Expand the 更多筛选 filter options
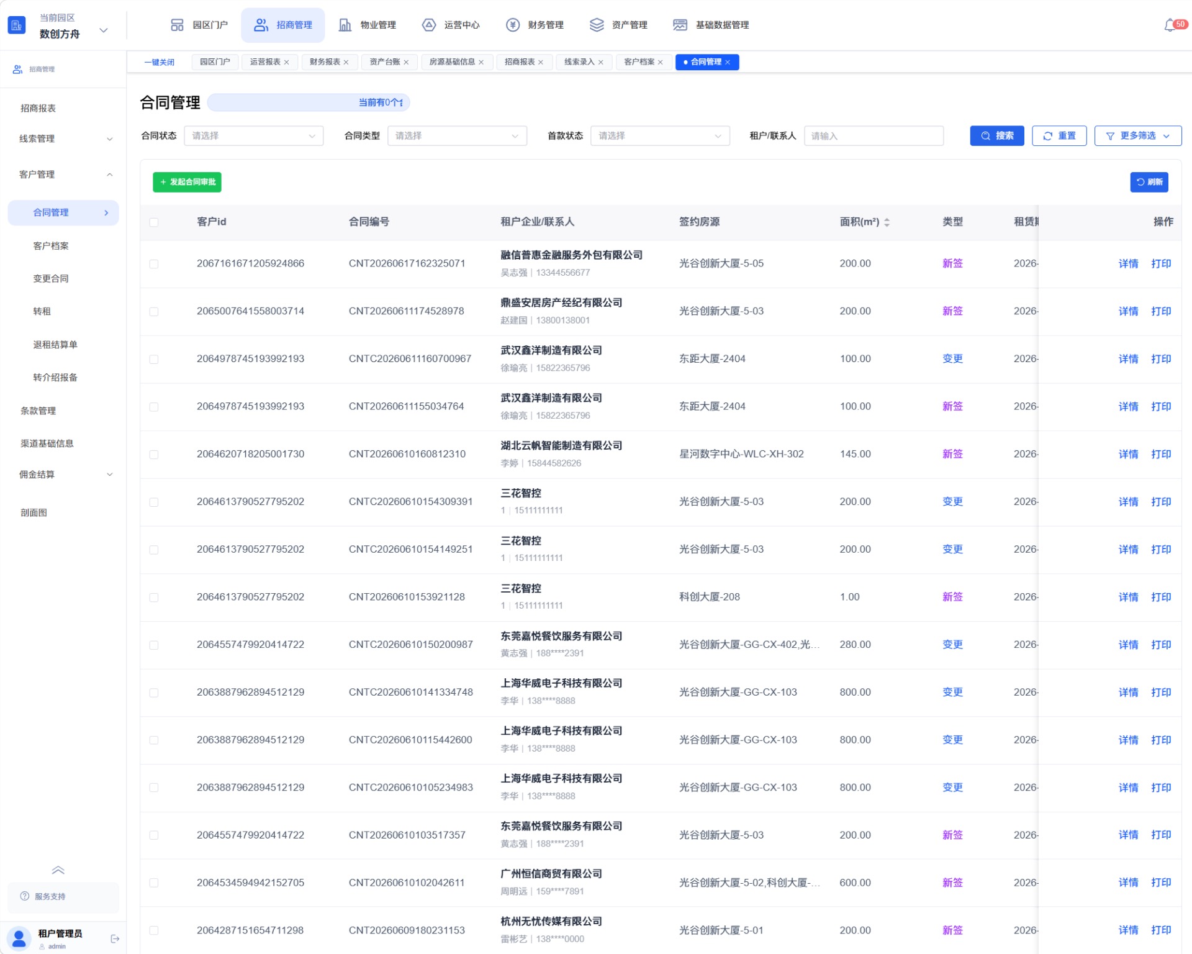Viewport: 1192px width, 954px height. click(1137, 135)
